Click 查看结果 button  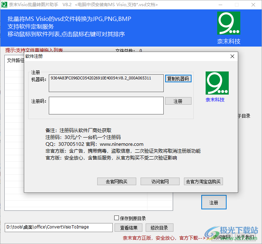click(x=129, y=228)
